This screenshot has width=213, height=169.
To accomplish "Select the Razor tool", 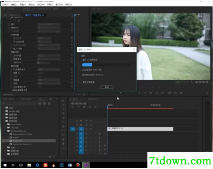I will tap(63, 126).
